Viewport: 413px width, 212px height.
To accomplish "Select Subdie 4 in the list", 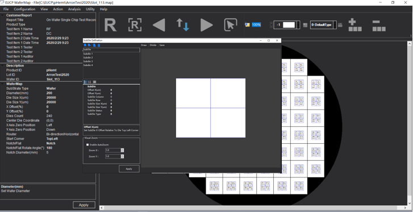I will coord(88,65).
